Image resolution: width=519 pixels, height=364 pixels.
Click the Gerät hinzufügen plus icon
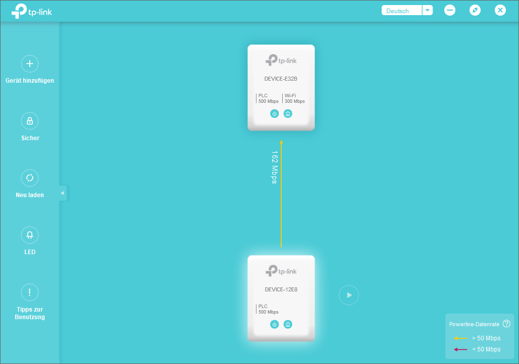click(x=30, y=64)
